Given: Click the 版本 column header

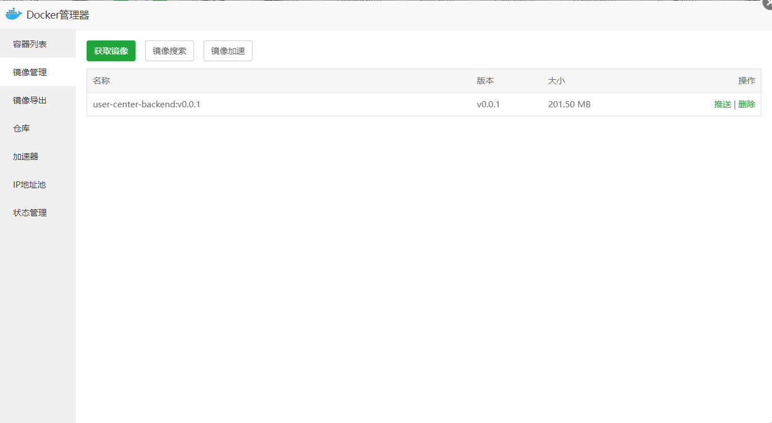Looking at the screenshot, I should (x=485, y=80).
